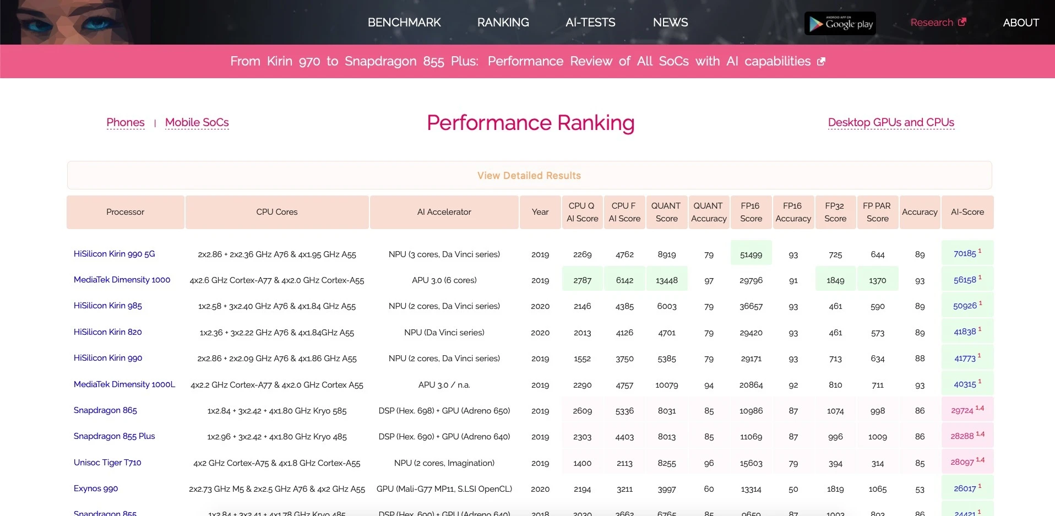This screenshot has height=516, width=1055.
Task: Click AI-Score 26017 for Exynos 990
Action: coord(967,488)
